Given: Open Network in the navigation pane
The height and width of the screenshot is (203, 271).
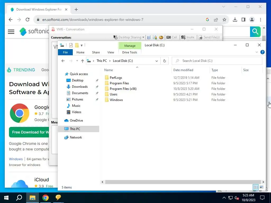Looking at the screenshot, I should [x=76, y=137].
